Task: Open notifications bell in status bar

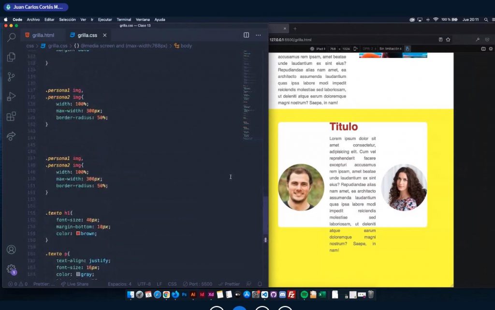Action: click(x=260, y=284)
